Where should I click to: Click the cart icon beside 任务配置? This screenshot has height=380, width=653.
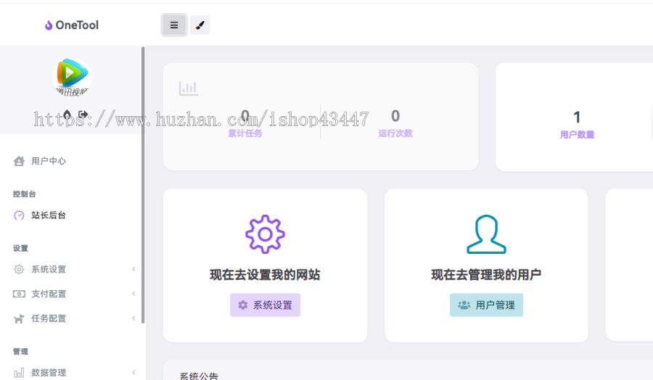19,319
